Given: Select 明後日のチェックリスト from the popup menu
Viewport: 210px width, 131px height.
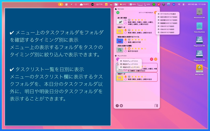Looking at the screenshot, I should tap(130, 67).
